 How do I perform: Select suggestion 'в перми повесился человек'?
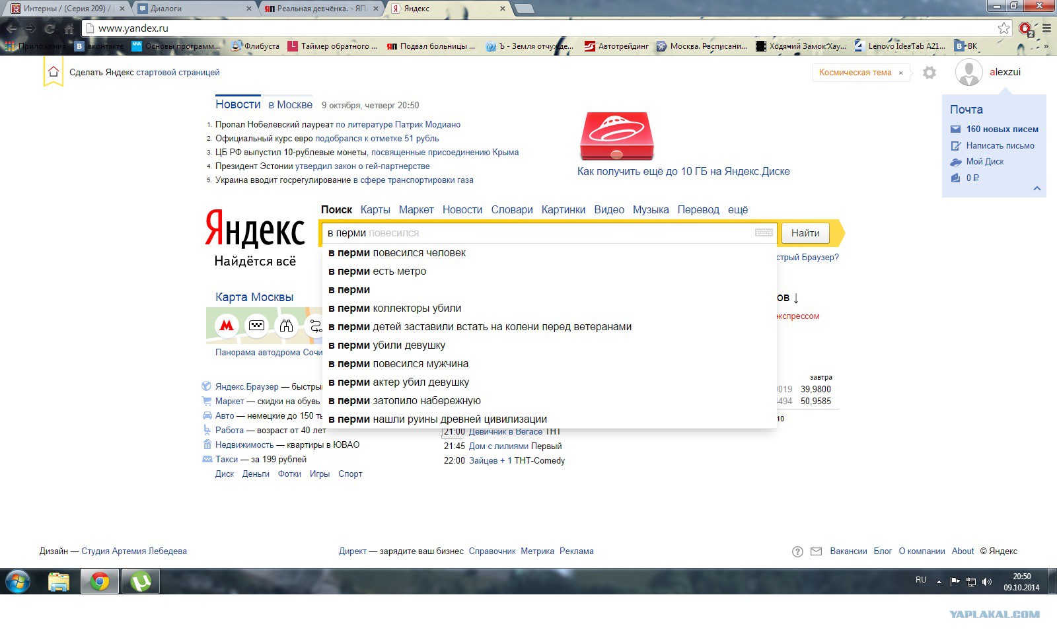(x=549, y=252)
